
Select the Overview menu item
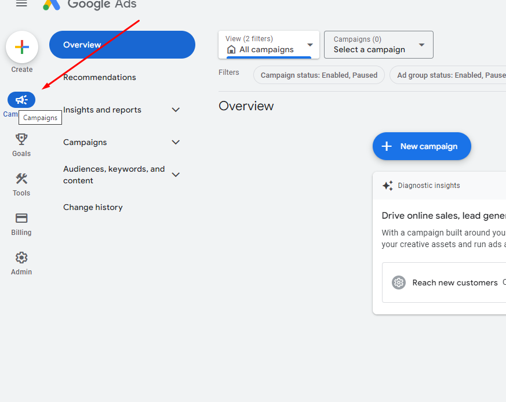click(x=122, y=45)
